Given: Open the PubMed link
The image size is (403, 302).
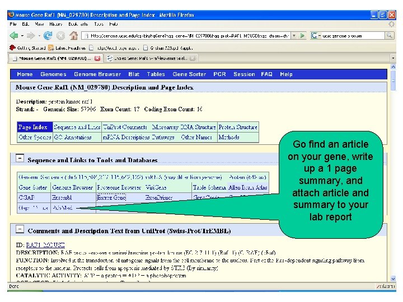Looking at the screenshot, I should coord(62,207).
